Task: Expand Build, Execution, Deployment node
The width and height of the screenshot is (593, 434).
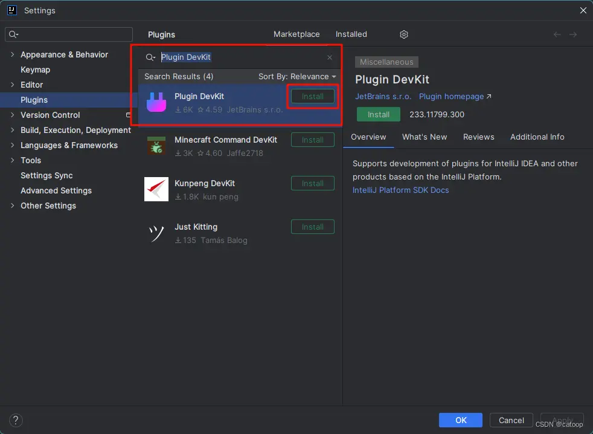Action: (13, 130)
